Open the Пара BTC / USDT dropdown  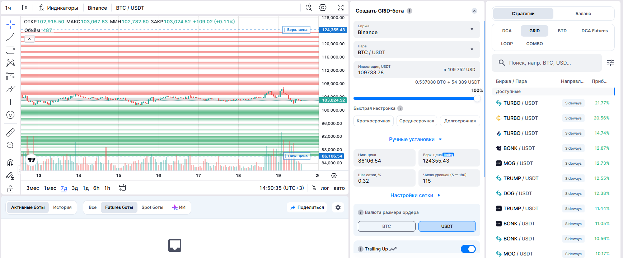click(x=417, y=50)
